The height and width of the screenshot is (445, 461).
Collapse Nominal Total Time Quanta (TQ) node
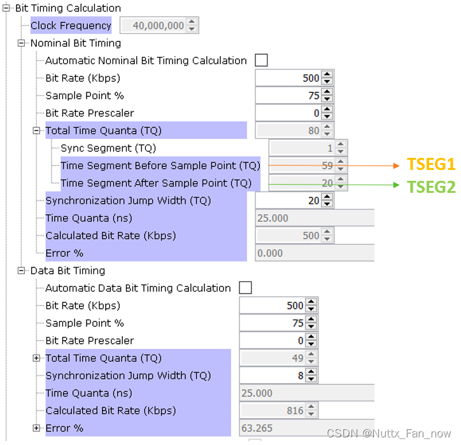tap(36, 131)
